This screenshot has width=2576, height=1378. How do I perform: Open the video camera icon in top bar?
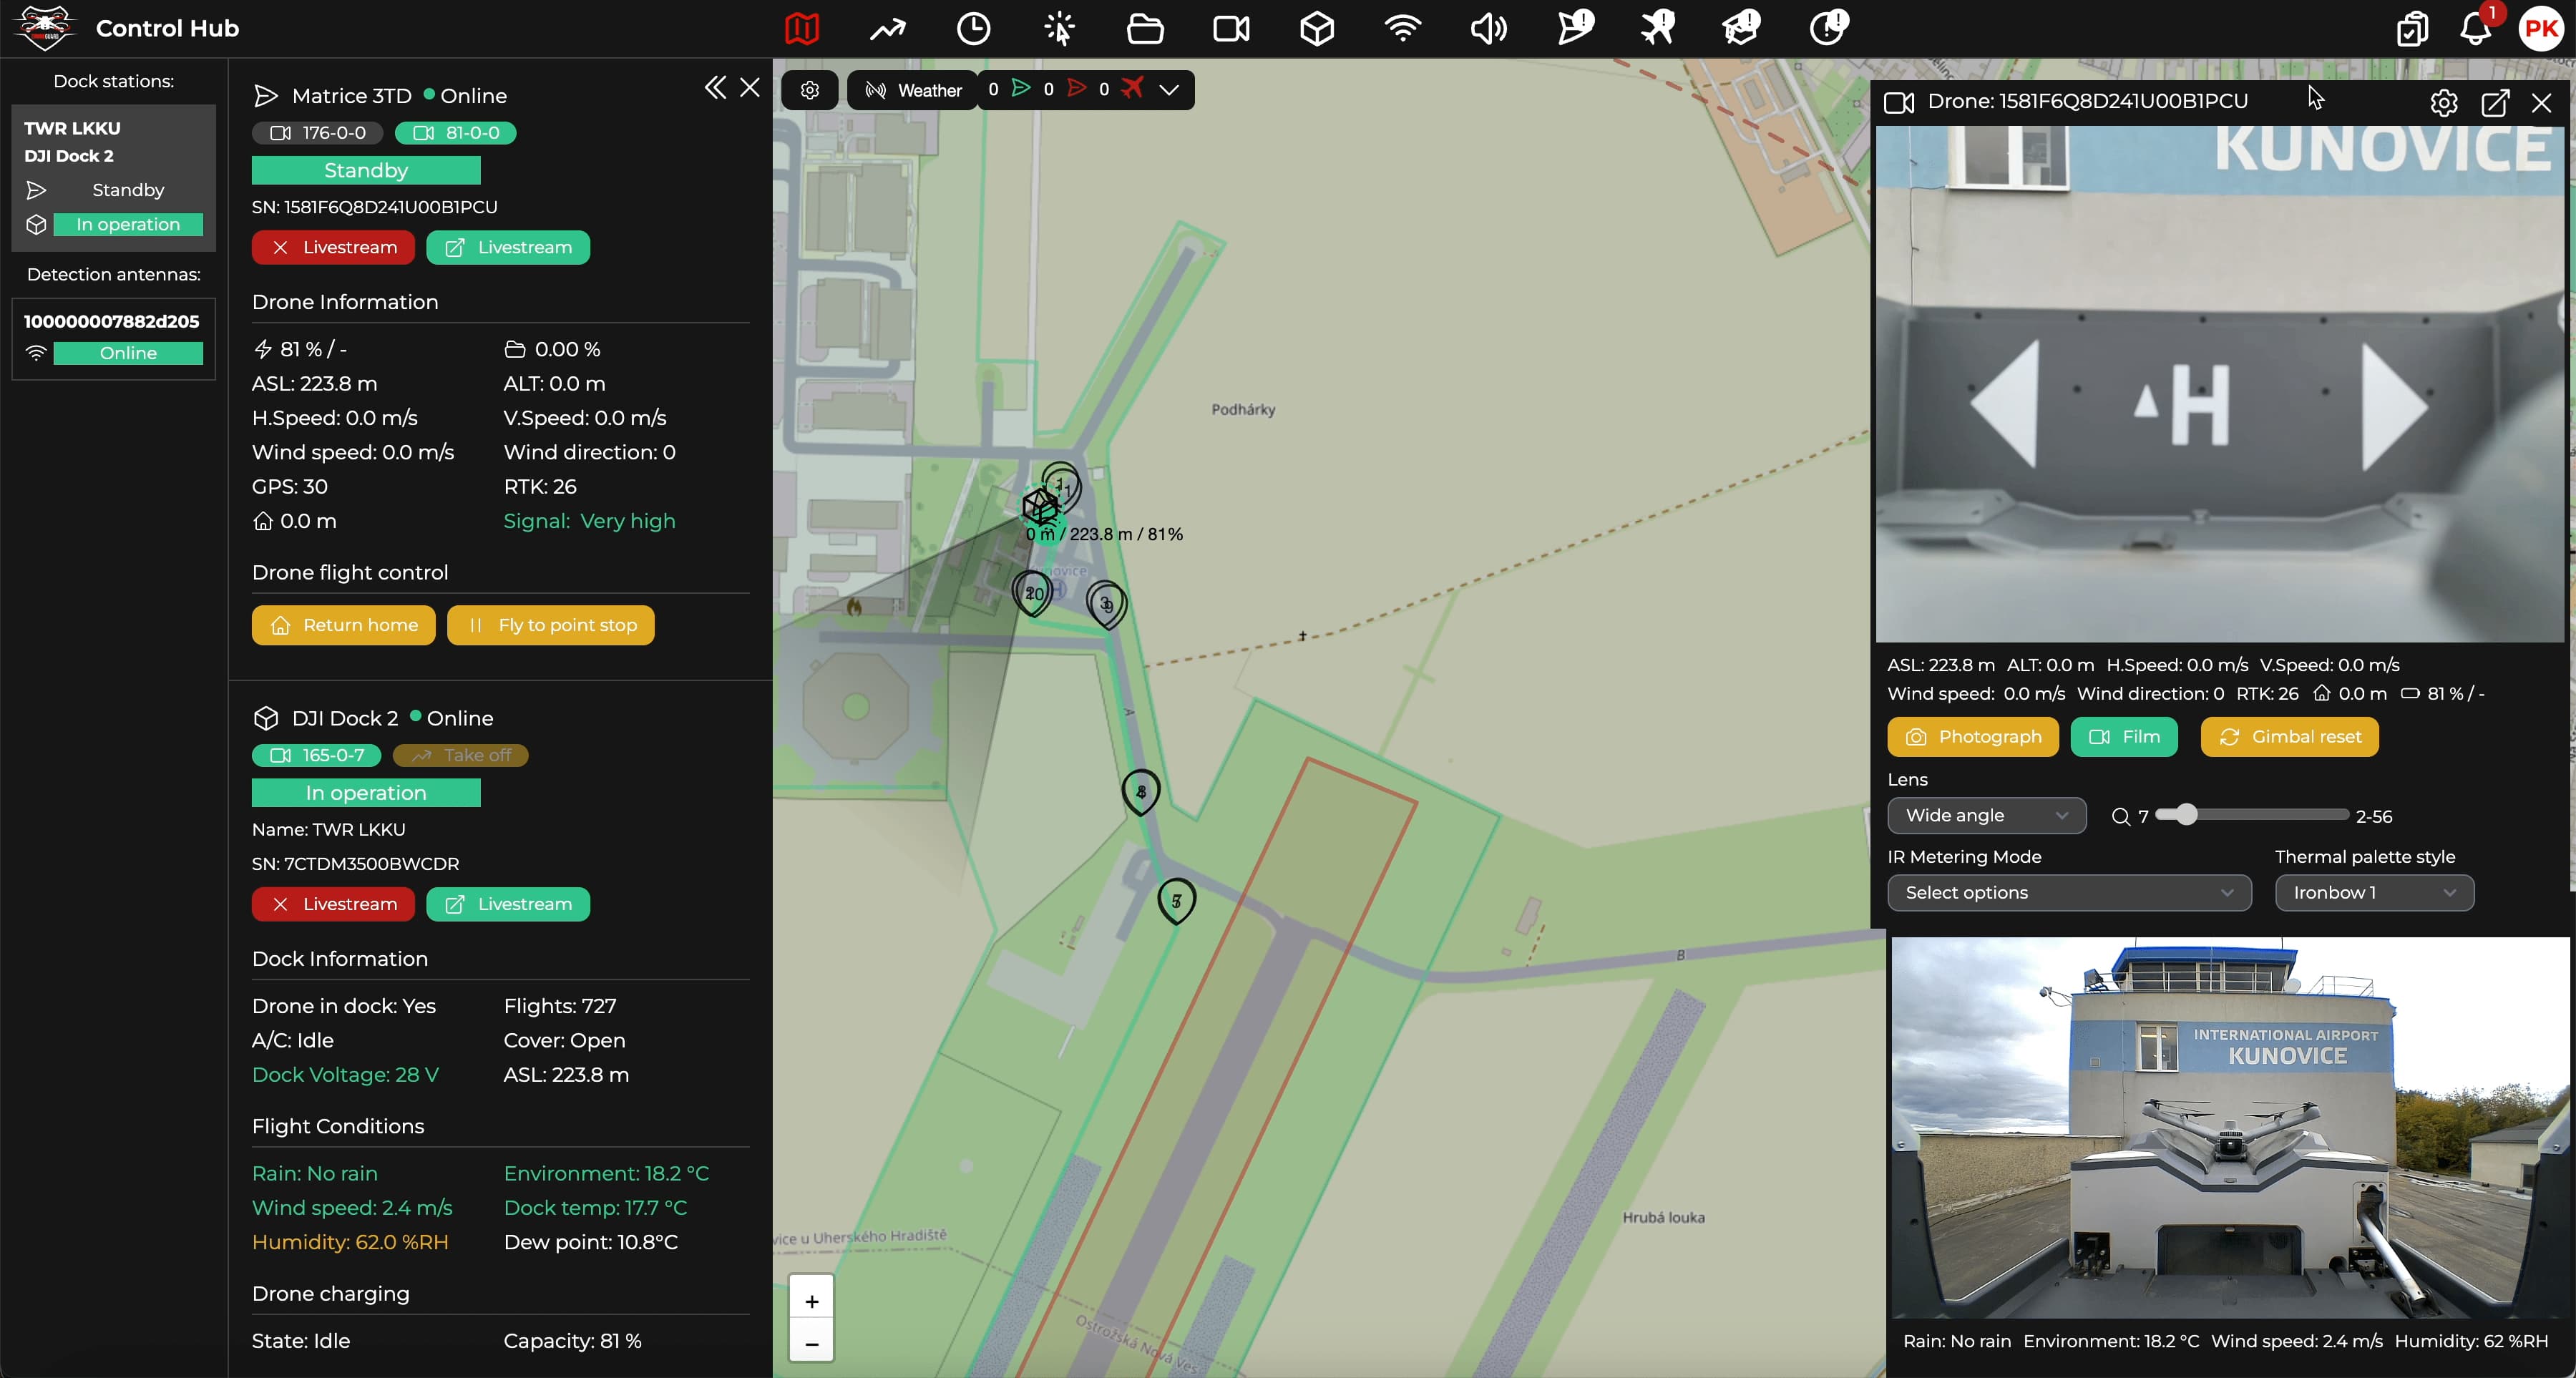click(x=1230, y=28)
